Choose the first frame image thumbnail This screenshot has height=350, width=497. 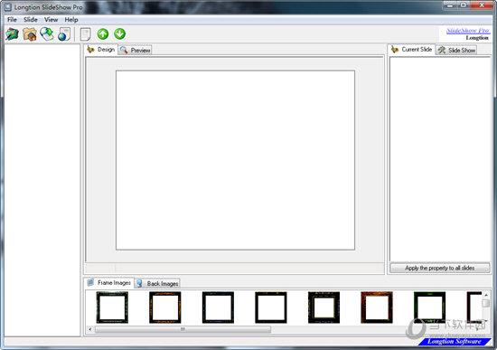[112, 307]
